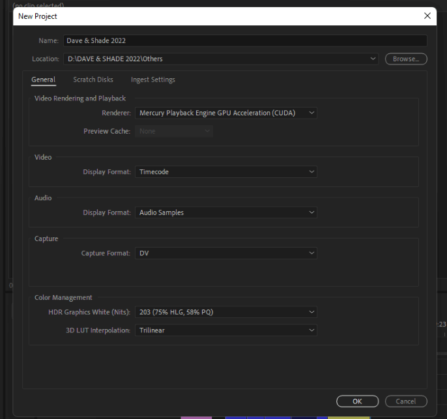Confirm with the OK button
The height and width of the screenshot is (419, 447).
point(357,401)
